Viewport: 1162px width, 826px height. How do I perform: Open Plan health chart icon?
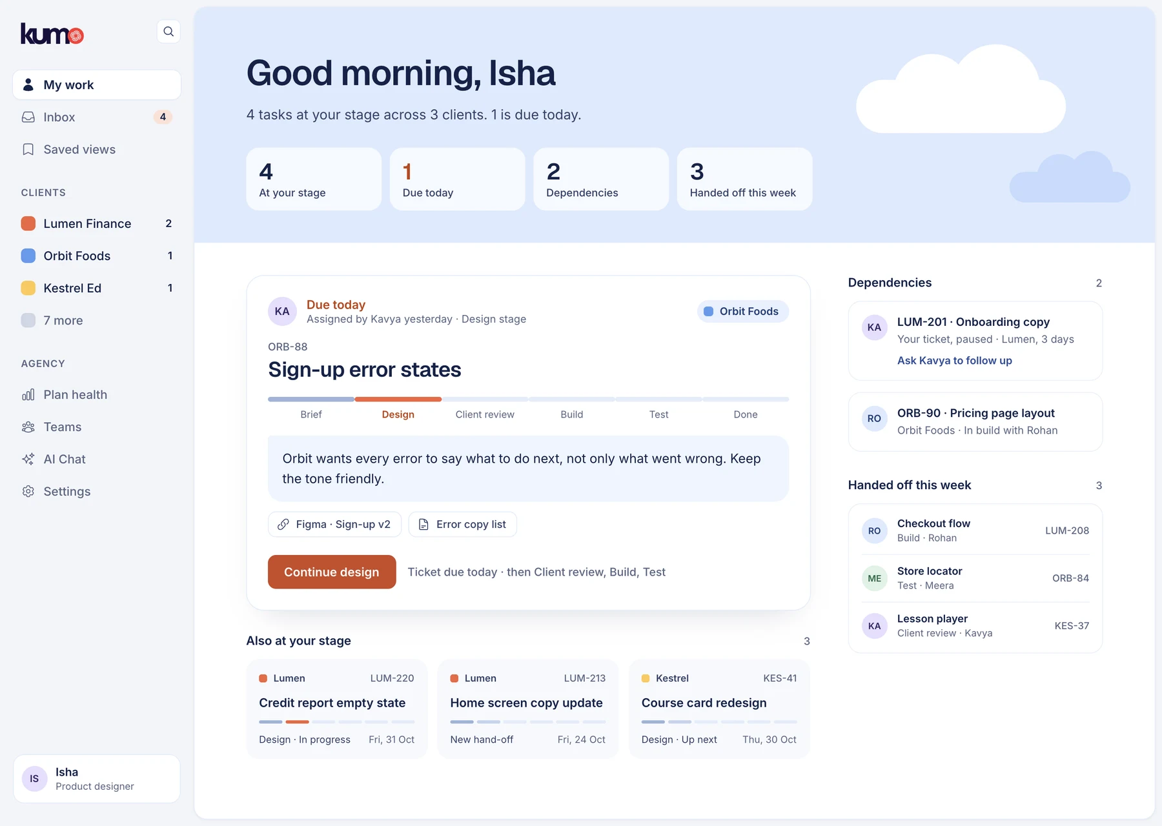28,394
